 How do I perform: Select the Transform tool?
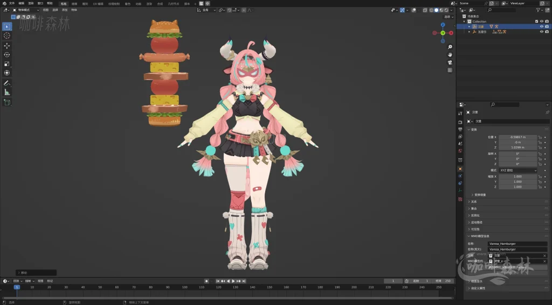pos(6,73)
